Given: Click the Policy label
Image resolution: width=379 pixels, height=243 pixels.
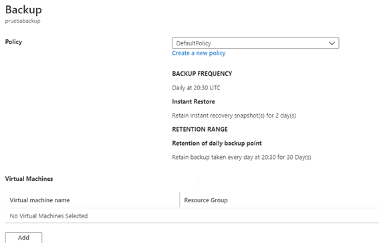Looking at the screenshot, I should [x=13, y=42].
